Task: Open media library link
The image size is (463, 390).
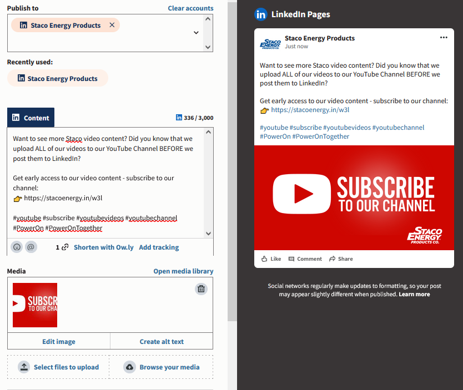Action: [x=183, y=271]
